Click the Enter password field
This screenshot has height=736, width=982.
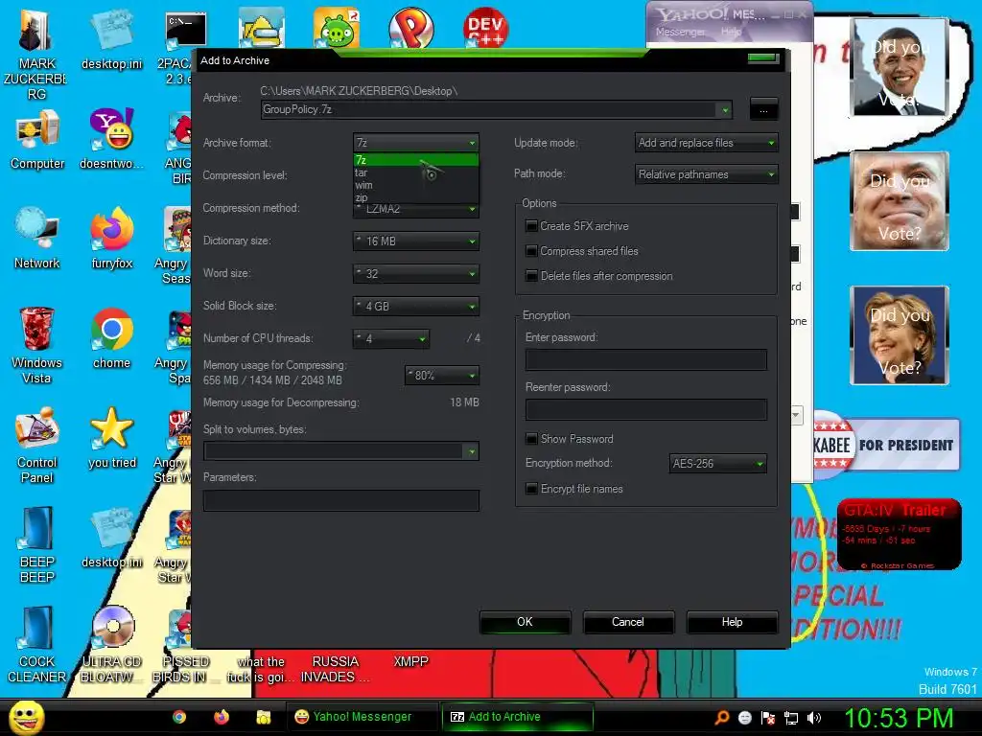(645, 360)
